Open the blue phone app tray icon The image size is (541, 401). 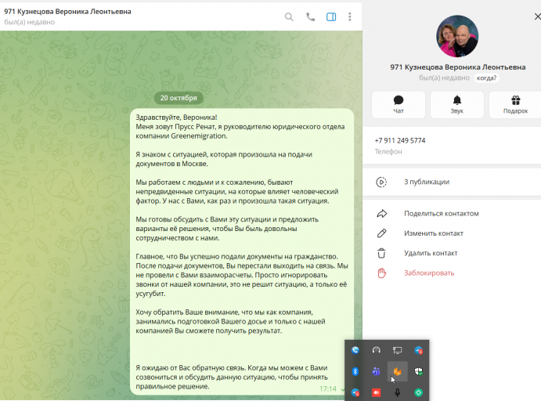point(355,351)
